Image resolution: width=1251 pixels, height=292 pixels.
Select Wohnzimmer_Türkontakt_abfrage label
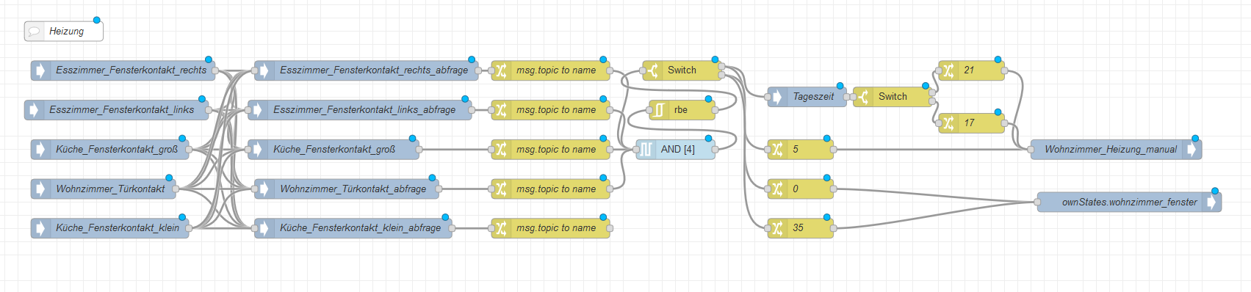coord(353,189)
